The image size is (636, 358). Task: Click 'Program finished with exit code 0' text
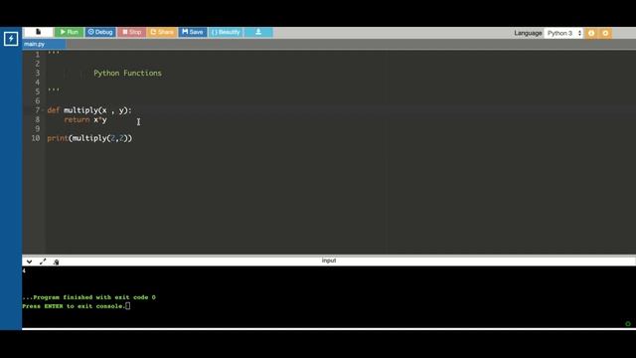click(x=88, y=297)
